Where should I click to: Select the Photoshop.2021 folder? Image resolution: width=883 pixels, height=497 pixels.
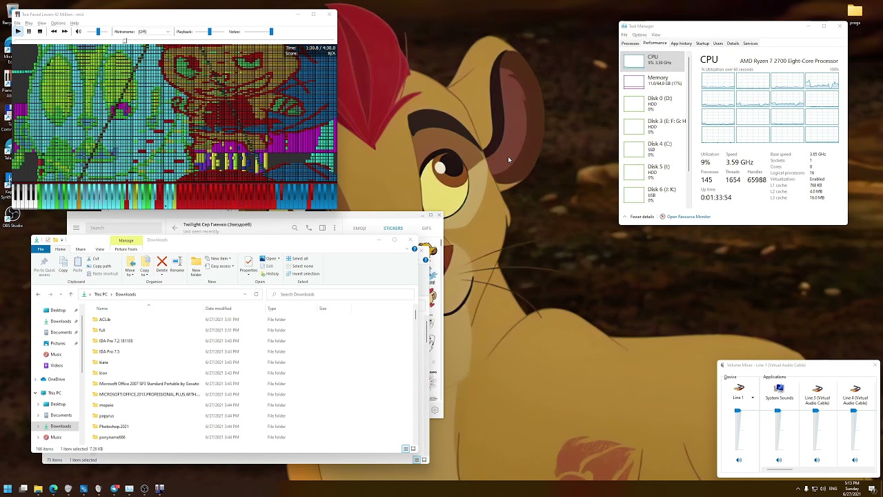coord(114,427)
